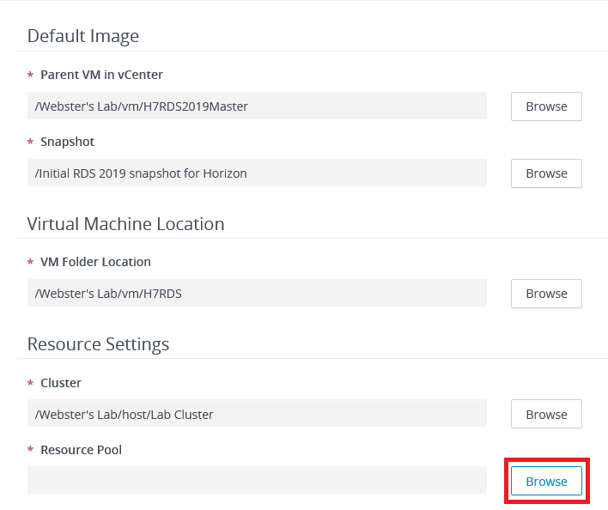Click the red asterisk beside Snapshot

pyautogui.click(x=31, y=143)
